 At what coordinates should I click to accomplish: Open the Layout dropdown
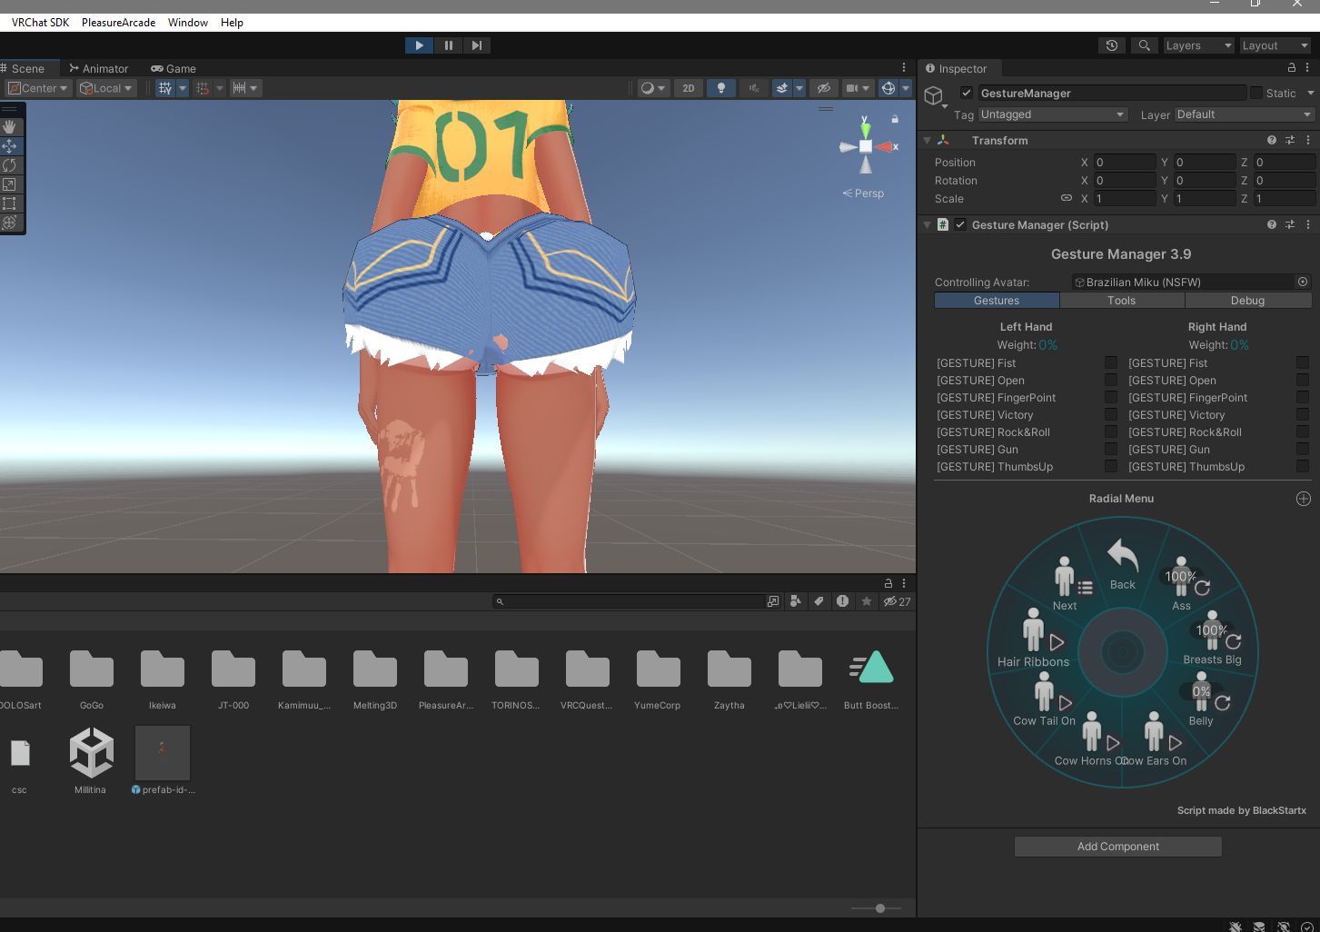[1275, 45]
